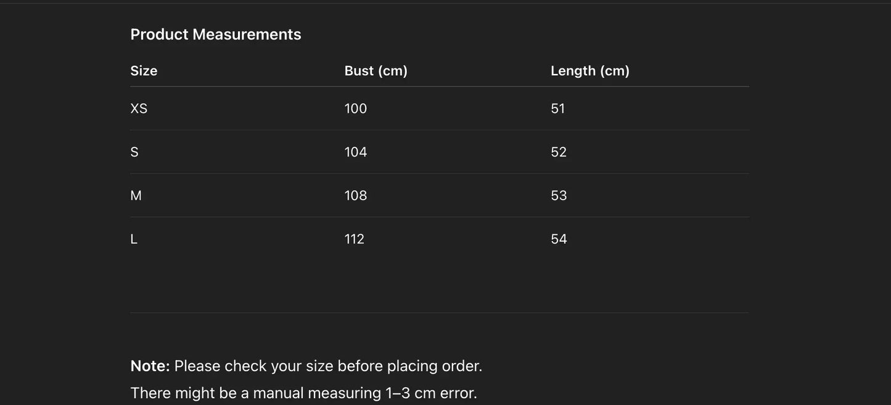Click the Product Measurements heading
This screenshot has width=891, height=405.
click(216, 35)
